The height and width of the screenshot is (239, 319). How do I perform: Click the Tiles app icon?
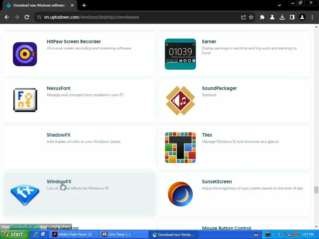[180, 148]
